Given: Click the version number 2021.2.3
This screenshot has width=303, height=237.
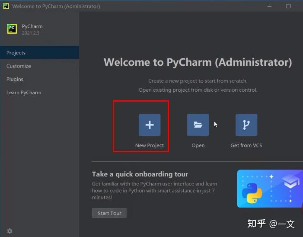Looking at the screenshot, I should pyautogui.click(x=31, y=33).
